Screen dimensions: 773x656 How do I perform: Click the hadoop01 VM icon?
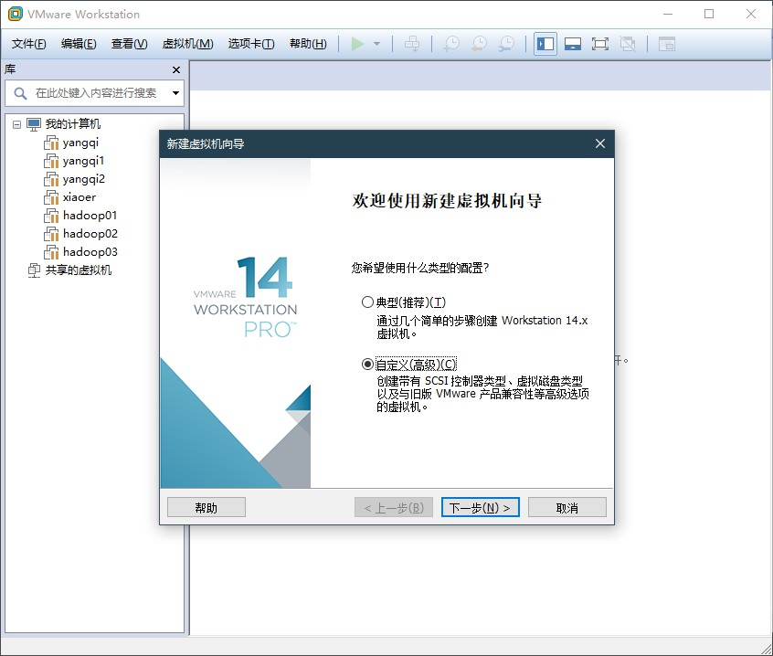51,216
